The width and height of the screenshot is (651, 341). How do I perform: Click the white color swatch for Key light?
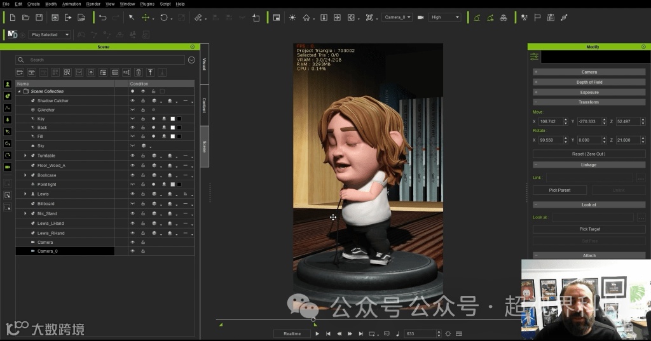(172, 119)
